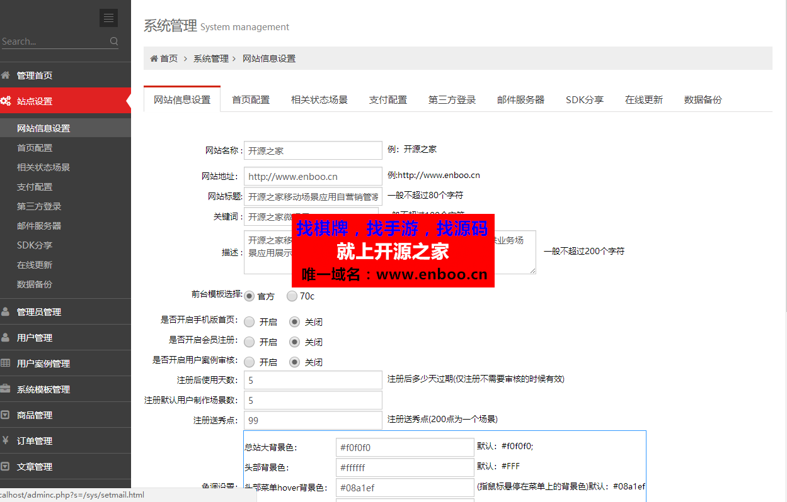Switch to the SDK分享 tab
Viewport: 787px width, 502px height.
point(585,99)
